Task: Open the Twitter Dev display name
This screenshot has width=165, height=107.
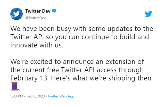Action: tap(38, 11)
